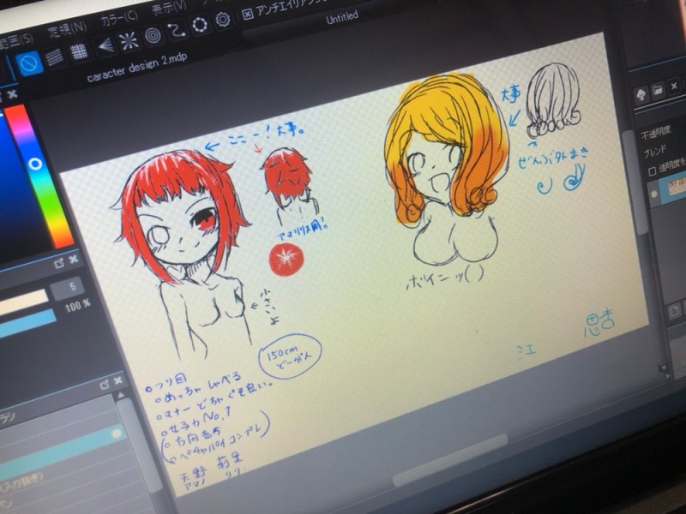Select the dotted circle ellipse snap icon

[201, 25]
